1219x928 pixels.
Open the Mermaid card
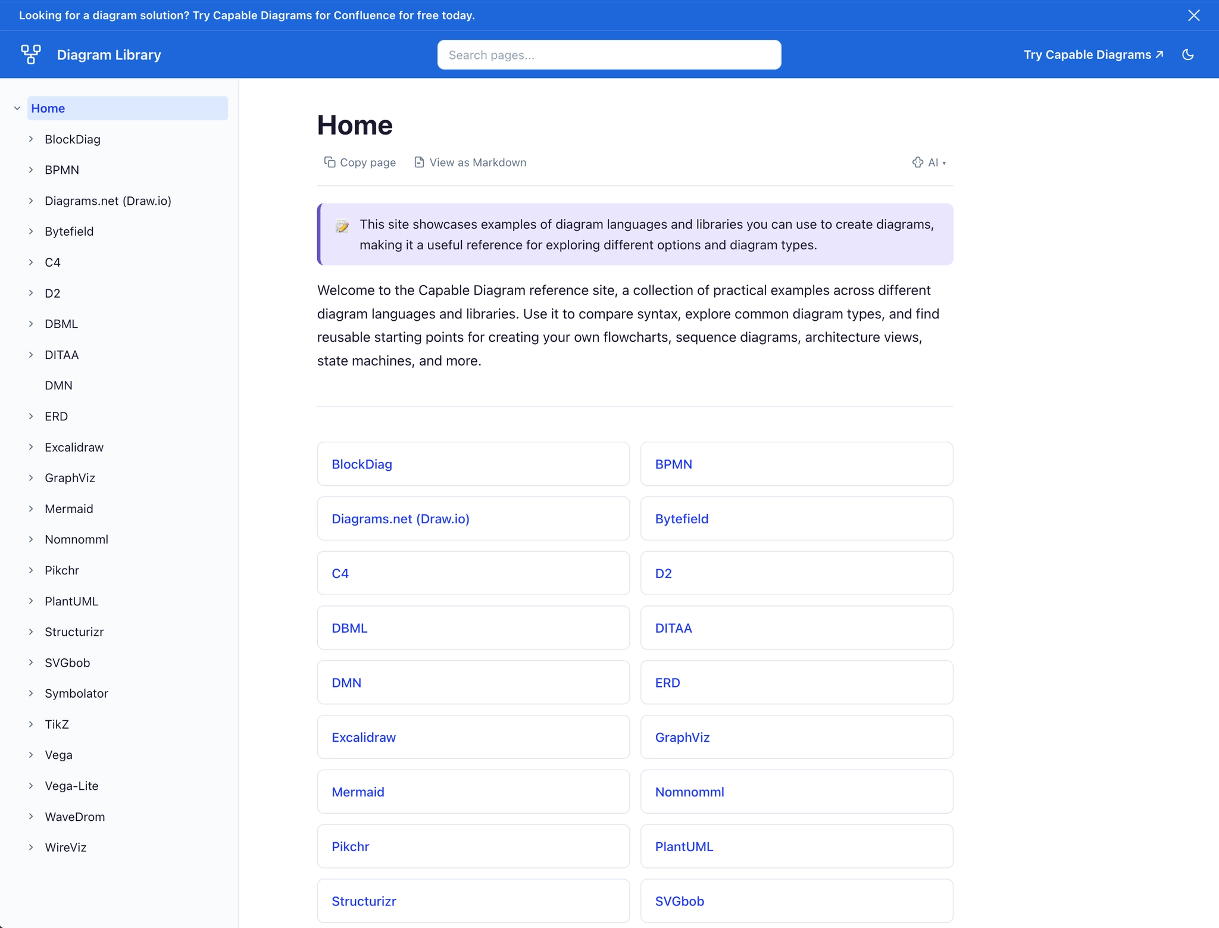pyautogui.click(x=473, y=792)
